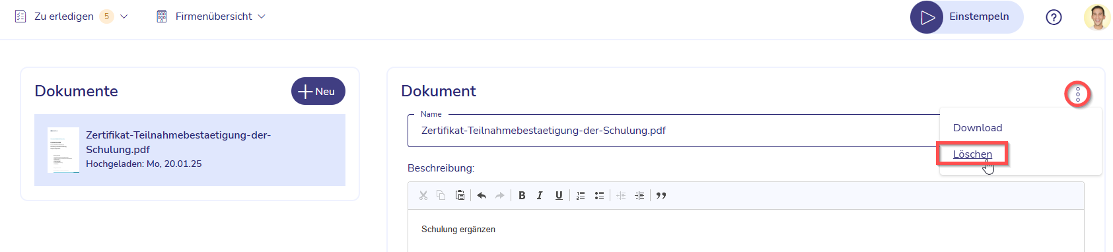
Task: Click the decrease indent icon
Action: tap(621, 195)
